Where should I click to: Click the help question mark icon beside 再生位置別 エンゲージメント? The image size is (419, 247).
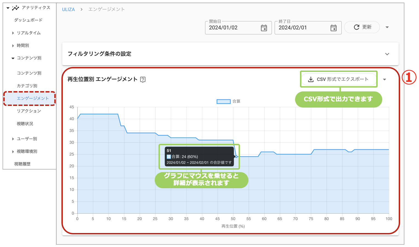(x=143, y=80)
